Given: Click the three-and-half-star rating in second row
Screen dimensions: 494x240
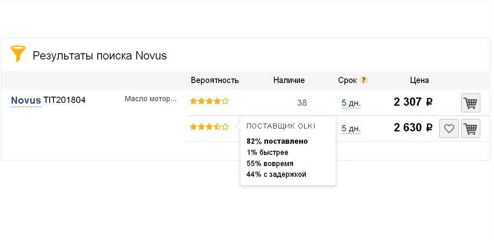Looking at the screenshot, I should [209, 127].
